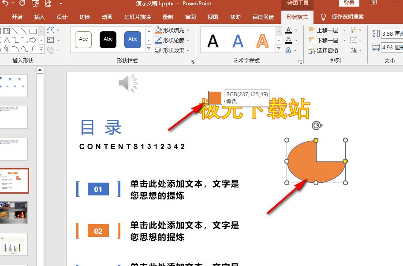Switch to the Animations (动画) tab

pos(107,17)
